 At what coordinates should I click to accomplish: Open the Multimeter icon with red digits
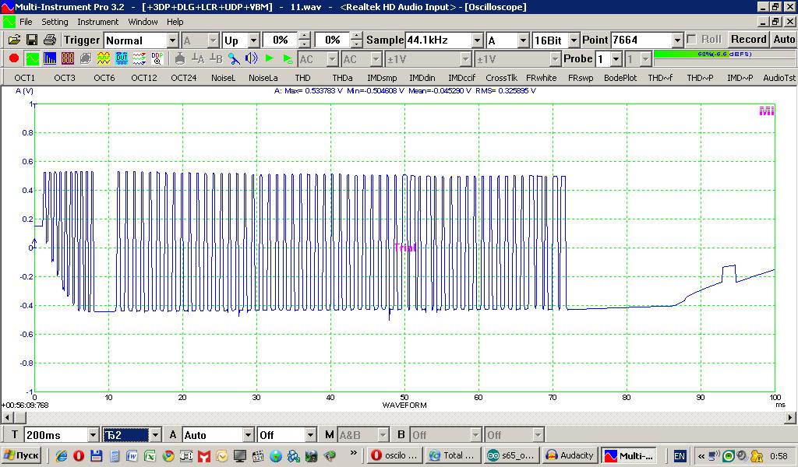[x=68, y=58]
